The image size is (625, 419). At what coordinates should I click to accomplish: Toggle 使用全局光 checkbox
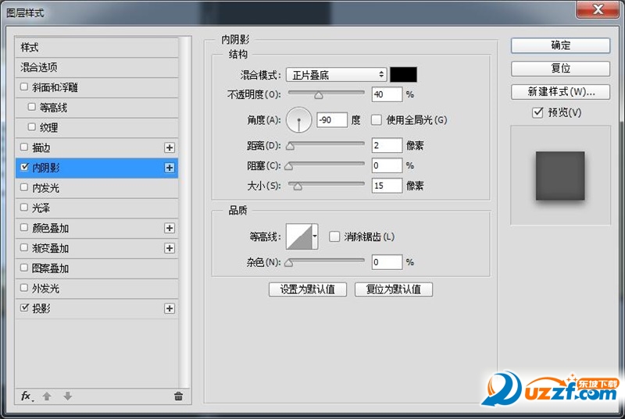click(377, 120)
